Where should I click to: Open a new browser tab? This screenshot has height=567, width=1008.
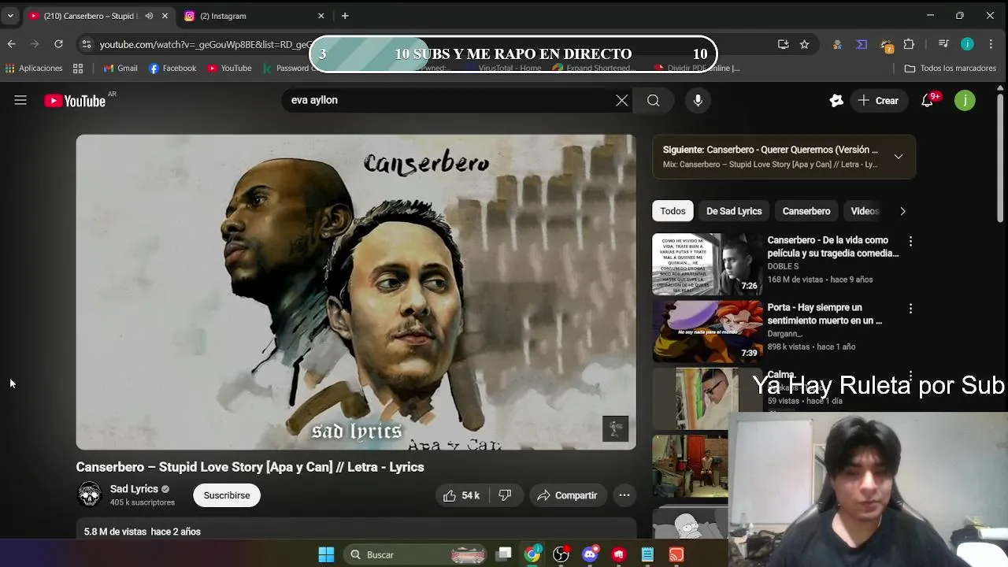[345, 16]
